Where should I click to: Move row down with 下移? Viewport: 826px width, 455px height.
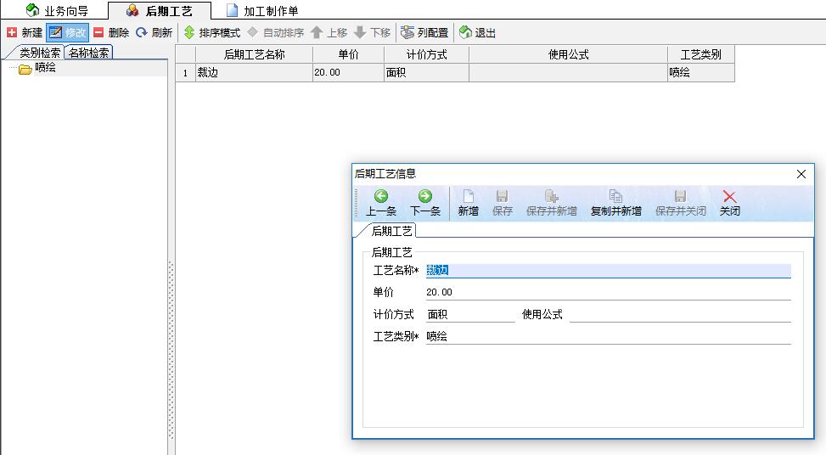[x=373, y=32]
